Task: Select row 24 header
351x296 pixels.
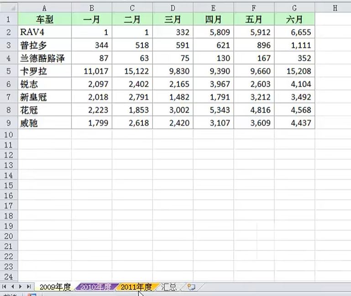Action: click(x=9, y=277)
